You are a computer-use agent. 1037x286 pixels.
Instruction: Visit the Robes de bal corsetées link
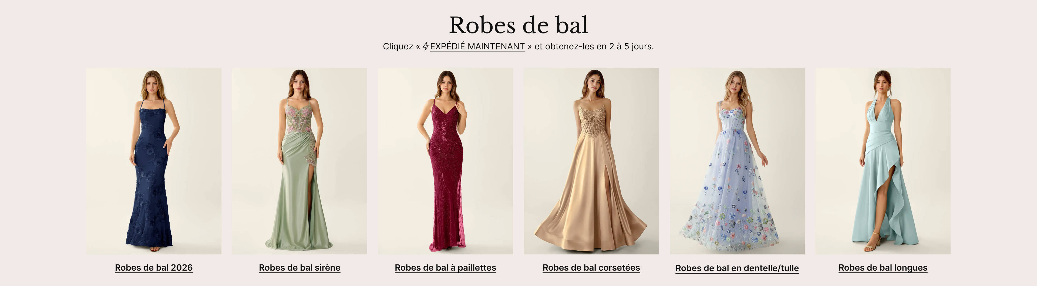tap(591, 267)
